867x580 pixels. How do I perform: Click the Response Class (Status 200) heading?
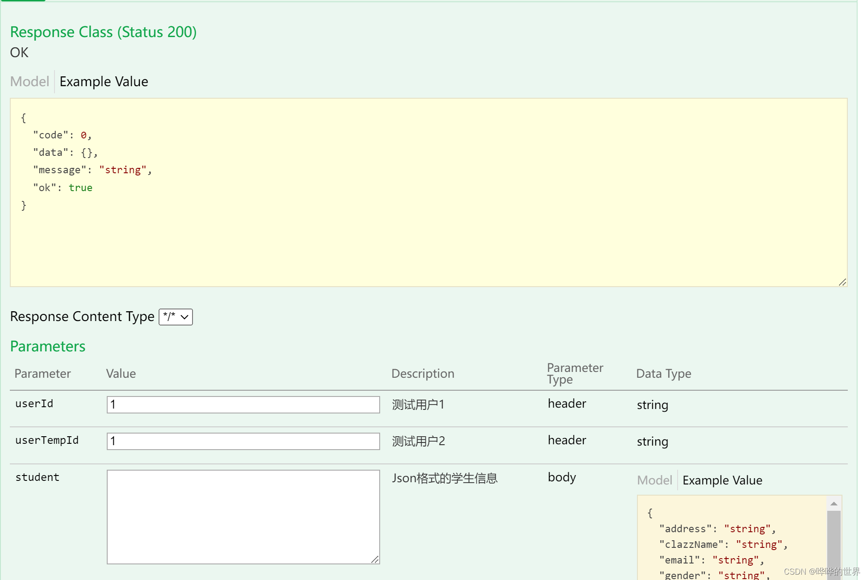(x=103, y=32)
